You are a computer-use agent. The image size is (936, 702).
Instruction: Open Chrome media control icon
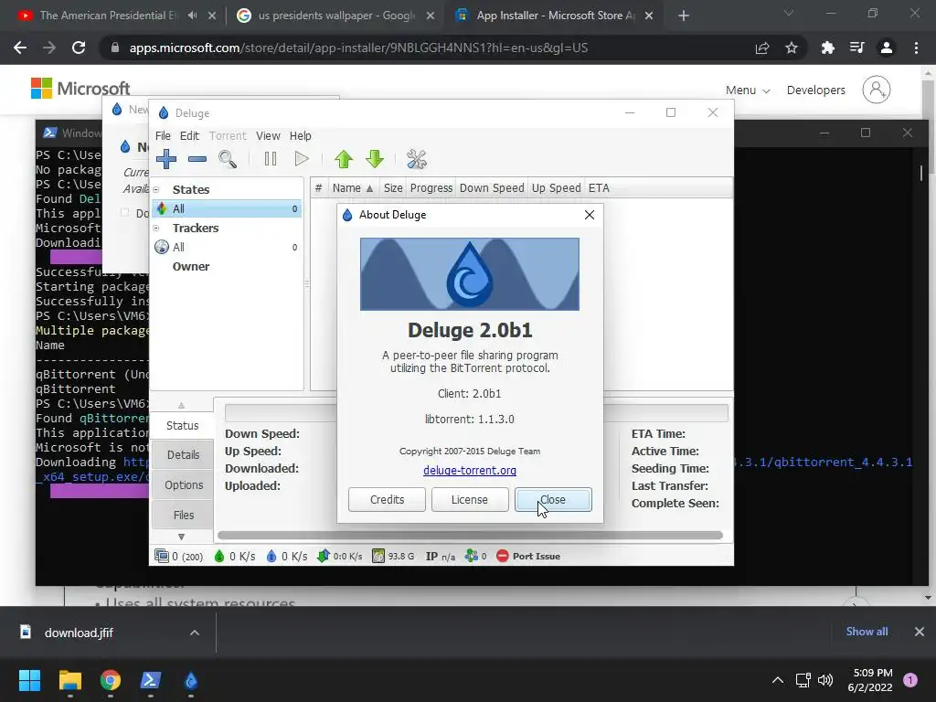click(x=857, y=48)
